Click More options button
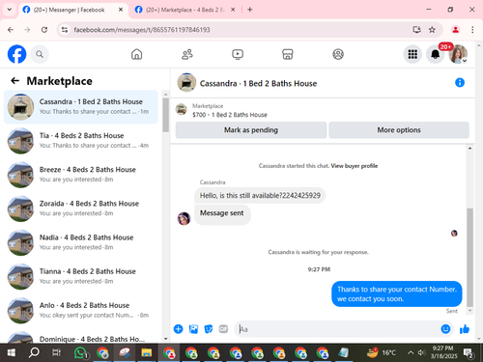483x362 pixels. click(x=399, y=130)
